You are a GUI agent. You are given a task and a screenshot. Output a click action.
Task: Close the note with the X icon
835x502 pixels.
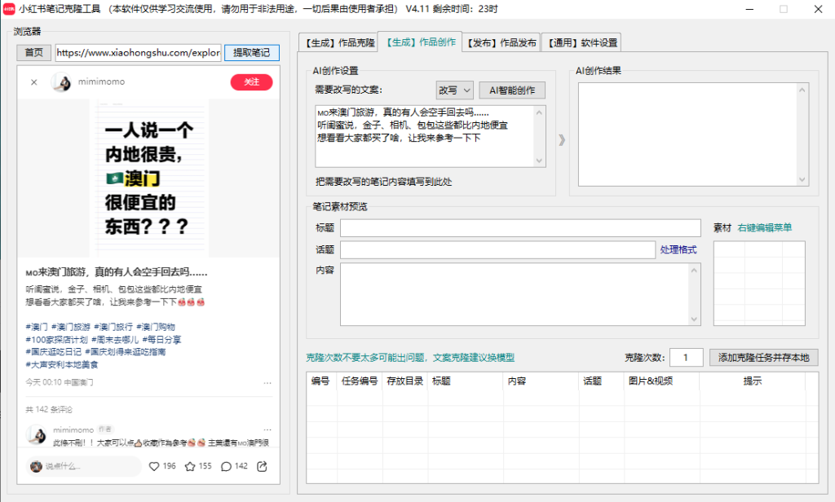33,82
